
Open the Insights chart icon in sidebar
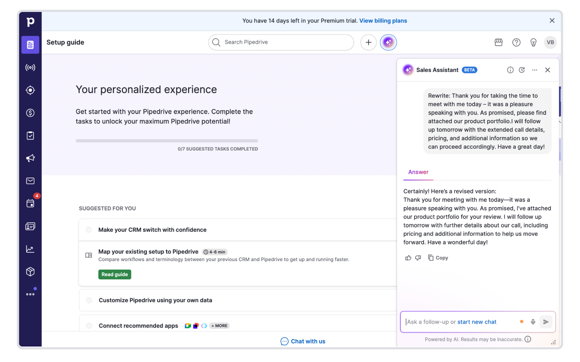coord(30,249)
